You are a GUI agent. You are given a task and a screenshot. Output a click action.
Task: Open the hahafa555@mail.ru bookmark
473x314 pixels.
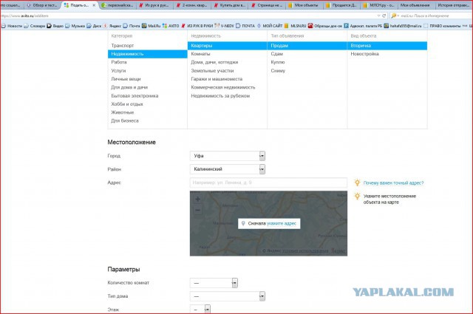[403, 26]
